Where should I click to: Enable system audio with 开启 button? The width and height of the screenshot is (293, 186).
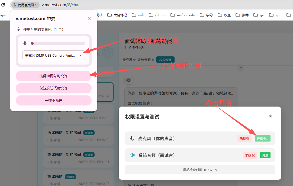pyautogui.click(x=265, y=155)
